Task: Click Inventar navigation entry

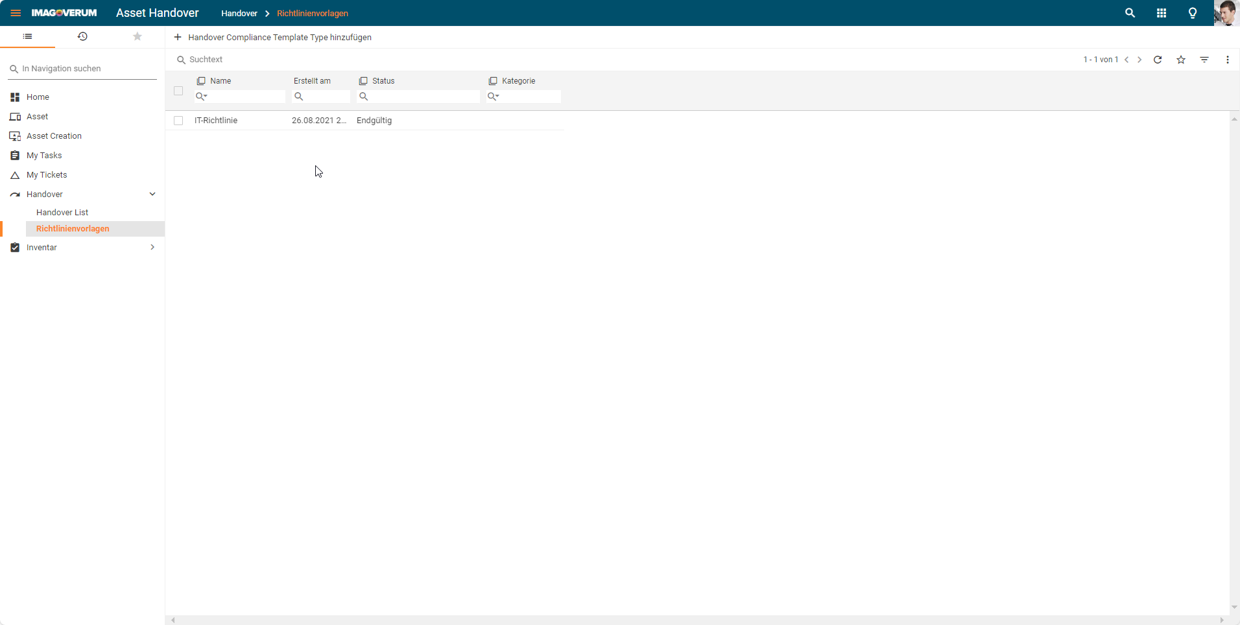Action: (42, 248)
